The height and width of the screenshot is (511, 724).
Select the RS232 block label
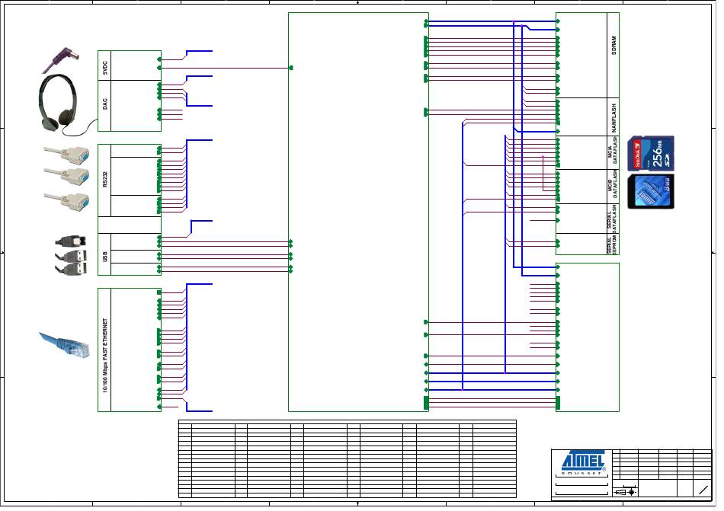point(105,180)
